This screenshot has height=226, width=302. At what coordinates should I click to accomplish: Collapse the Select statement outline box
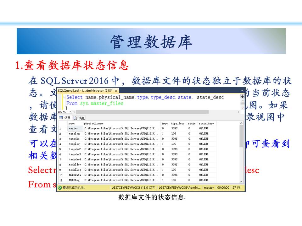coord(65,97)
